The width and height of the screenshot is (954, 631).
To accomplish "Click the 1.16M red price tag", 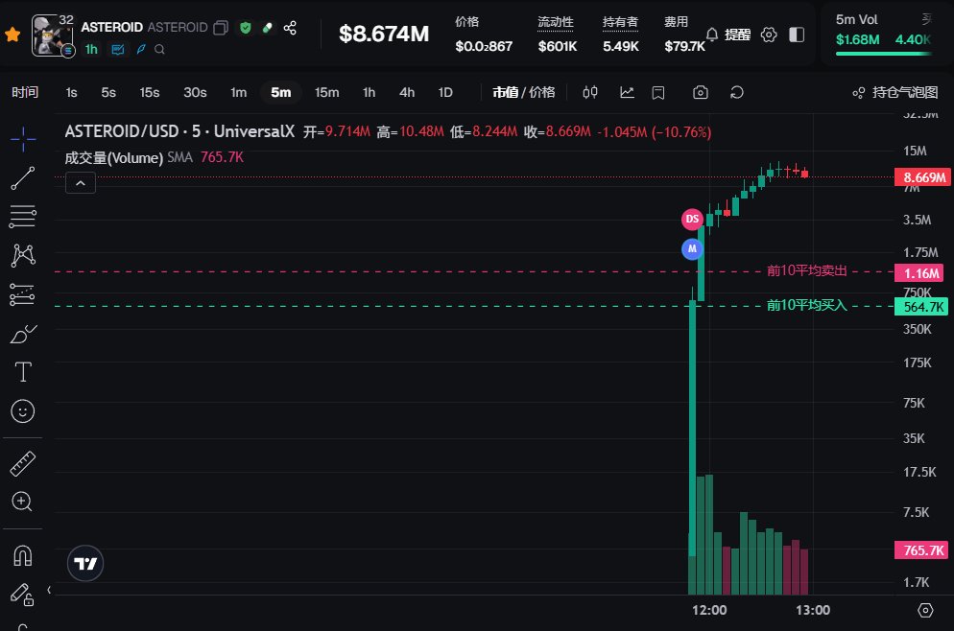I will 918,273.
